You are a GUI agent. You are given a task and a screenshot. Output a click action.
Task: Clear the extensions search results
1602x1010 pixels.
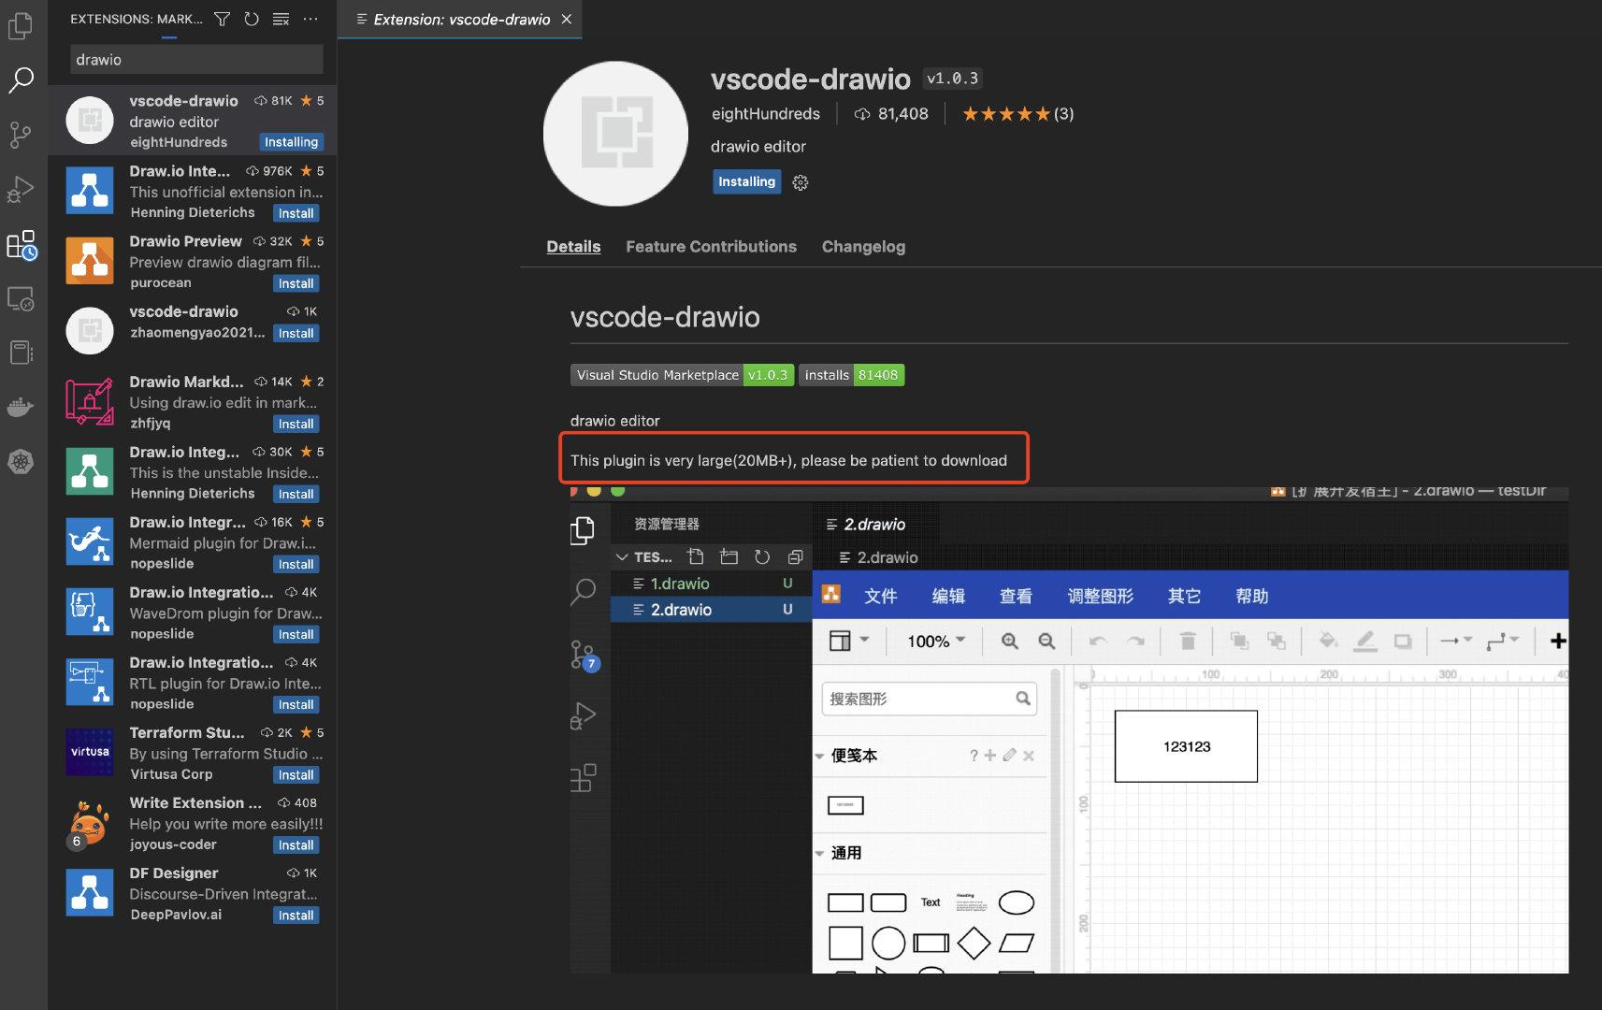(x=281, y=19)
